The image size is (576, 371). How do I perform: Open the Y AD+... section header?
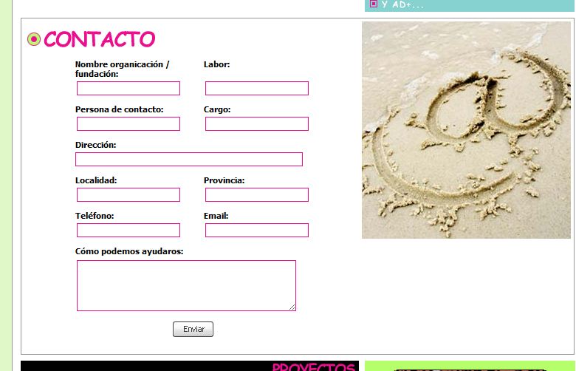pyautogui.click(x=403, y=4)
